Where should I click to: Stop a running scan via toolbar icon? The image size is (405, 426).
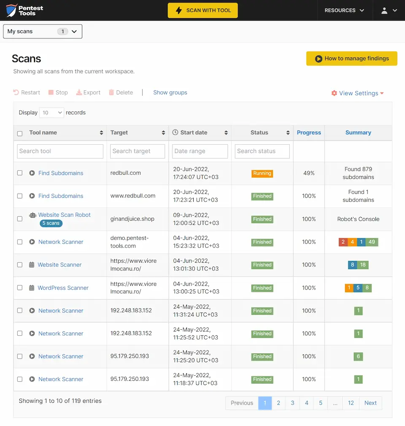51,92
